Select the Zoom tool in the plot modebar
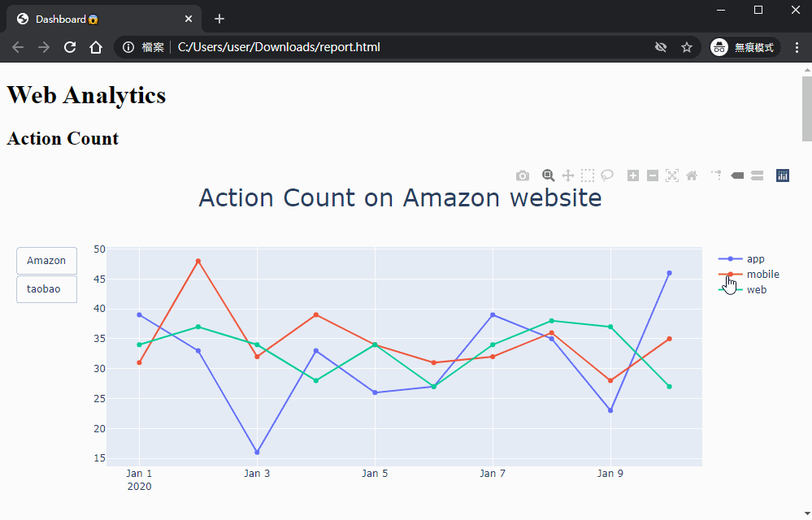This screenshot has height=520, width=812. click(x=549, y=176)
